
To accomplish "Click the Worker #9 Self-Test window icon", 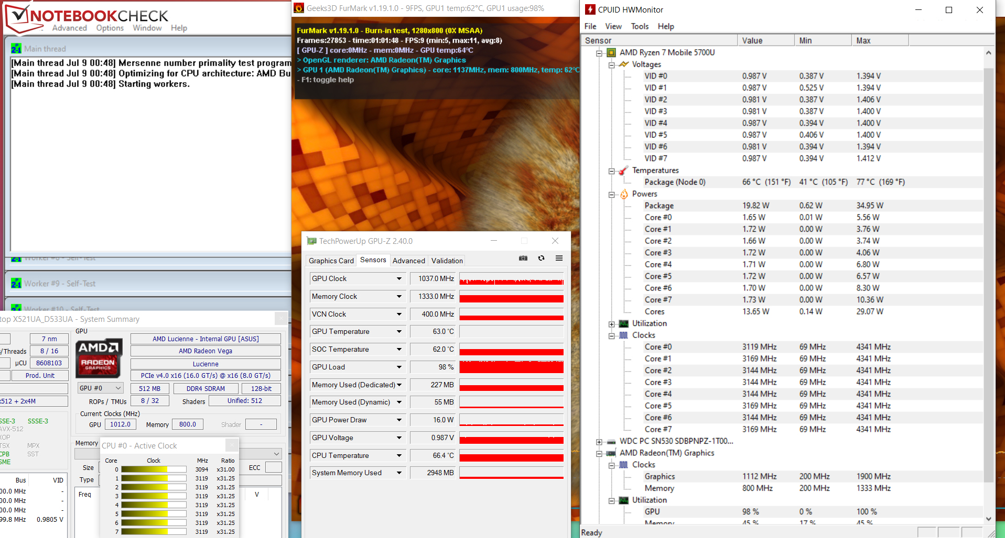I will [16, 283].
